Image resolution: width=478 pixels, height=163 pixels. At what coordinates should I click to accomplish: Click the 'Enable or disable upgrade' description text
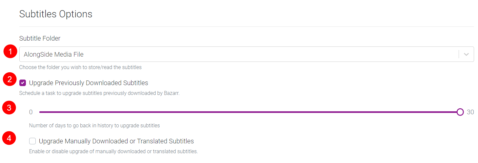tap(113, 152)
